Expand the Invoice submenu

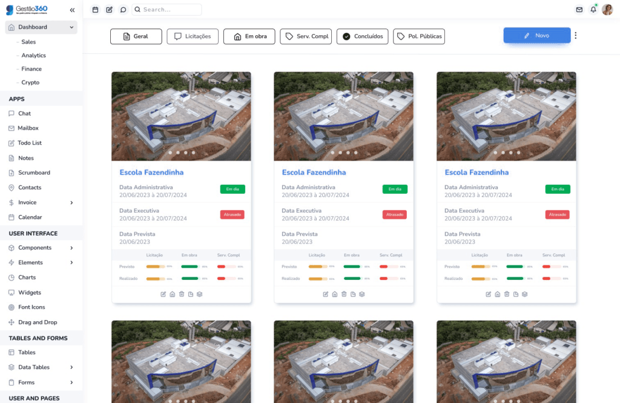pyautogui.click(x=71, y=202)
